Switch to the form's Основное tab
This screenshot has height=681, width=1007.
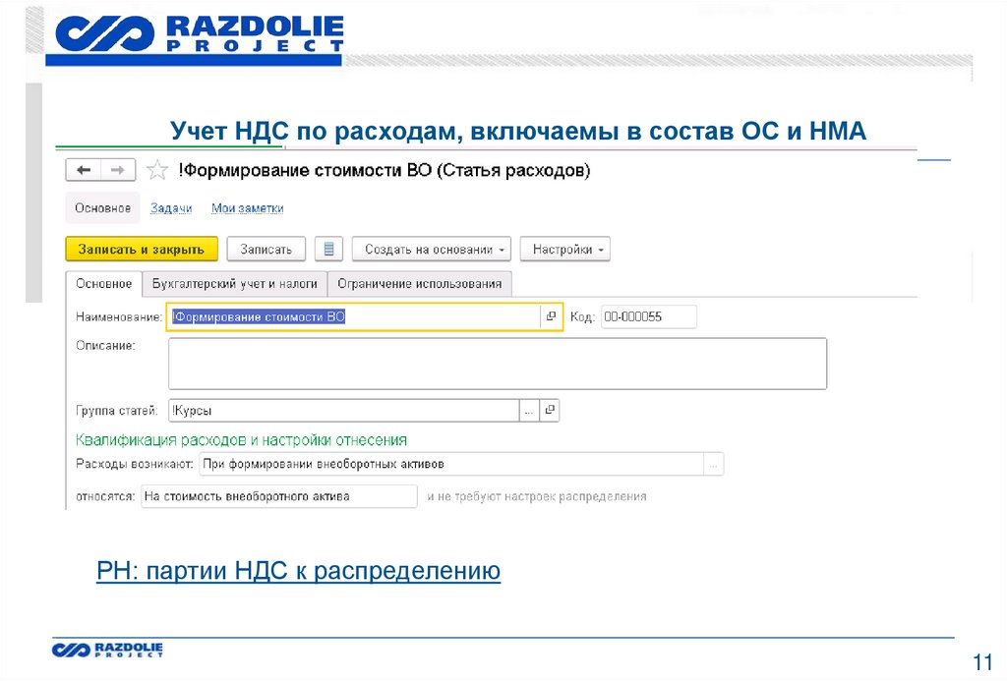pos(104,284)
